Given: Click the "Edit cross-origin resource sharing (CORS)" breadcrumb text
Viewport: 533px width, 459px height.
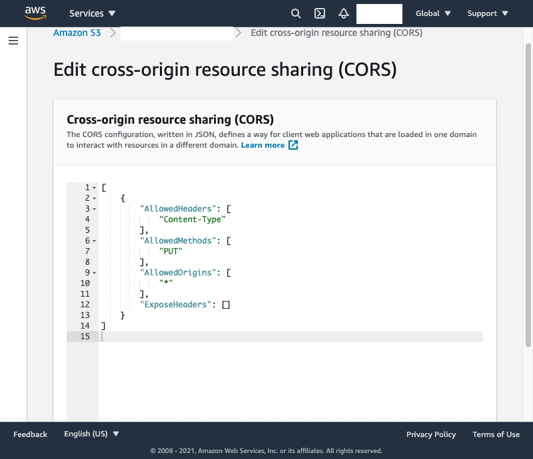Looking at the screenshot, I should (336, 33).
